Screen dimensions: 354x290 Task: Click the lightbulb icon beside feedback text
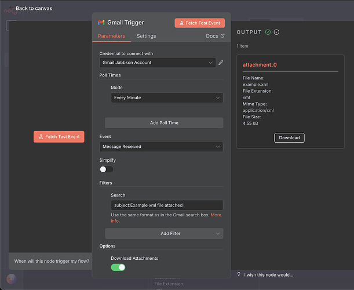click(x=239, y=274)
